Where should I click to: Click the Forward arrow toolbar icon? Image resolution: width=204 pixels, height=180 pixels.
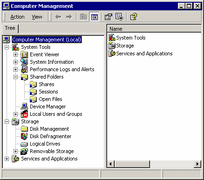point(69,17)
